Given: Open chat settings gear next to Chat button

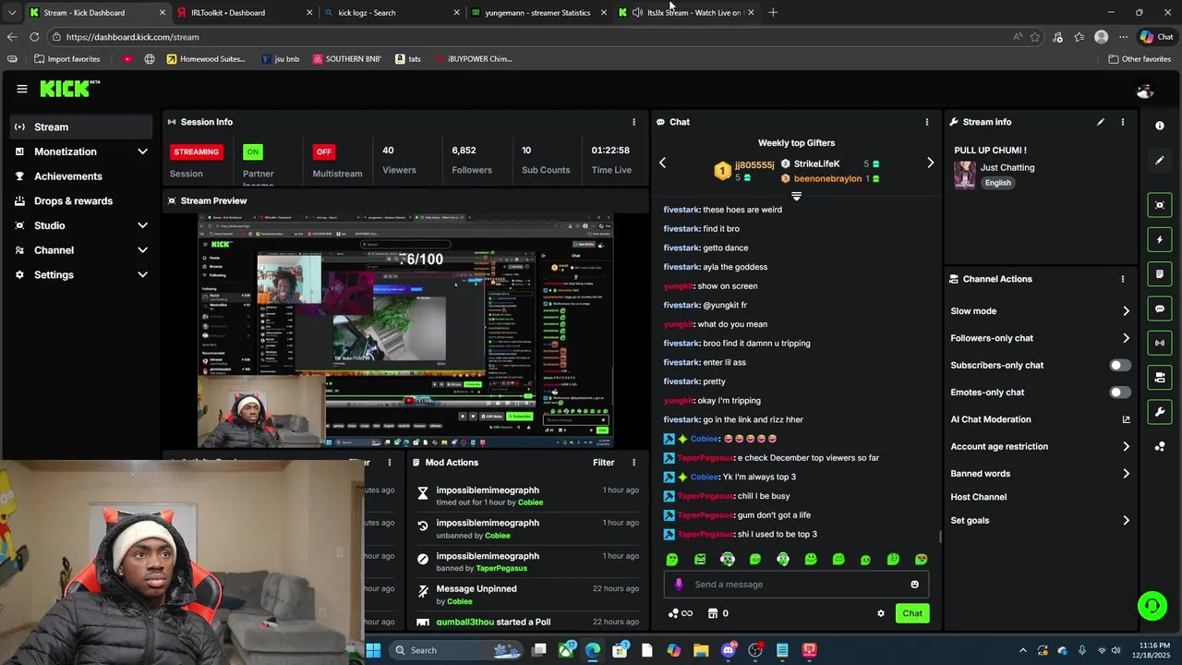Looking at the screenshot, I should [x=881, y=613].
